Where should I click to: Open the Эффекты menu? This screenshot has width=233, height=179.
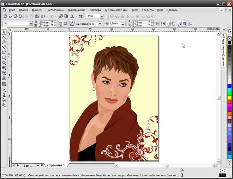[x=95, y=10]
